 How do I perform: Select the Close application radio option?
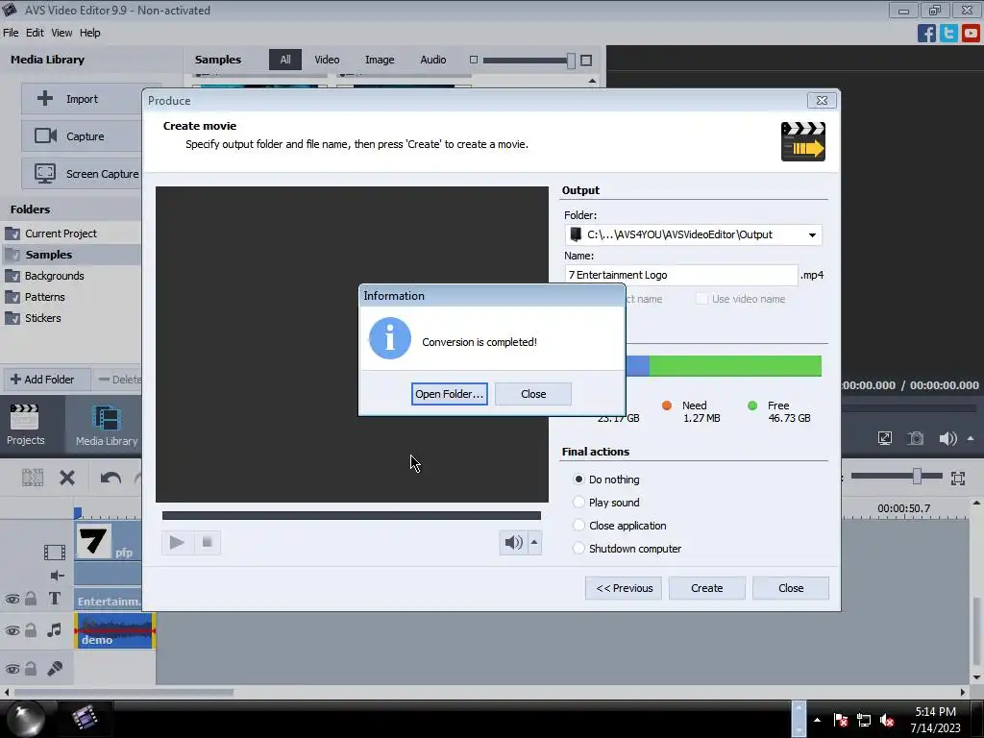coord(578,526)
